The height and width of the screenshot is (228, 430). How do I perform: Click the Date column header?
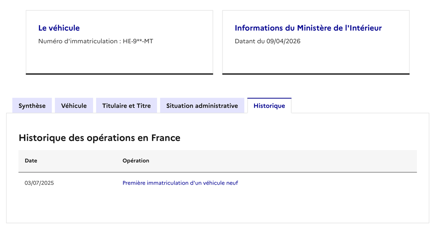point(31,161)
